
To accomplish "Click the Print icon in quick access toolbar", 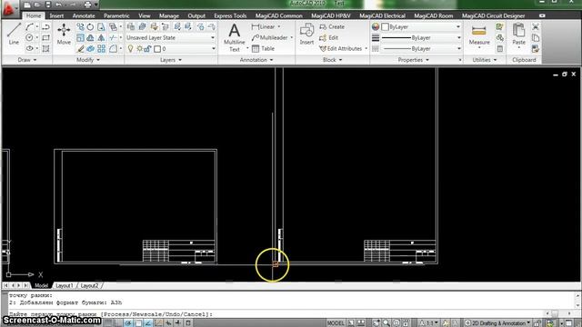I will point(87,5).
